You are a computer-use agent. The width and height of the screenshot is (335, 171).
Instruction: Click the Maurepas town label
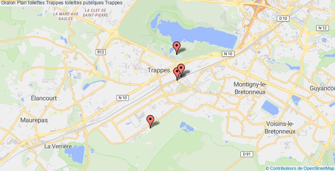click(x=34, y=120)
